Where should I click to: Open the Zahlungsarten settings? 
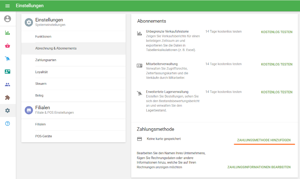click(x=46, y=60)
